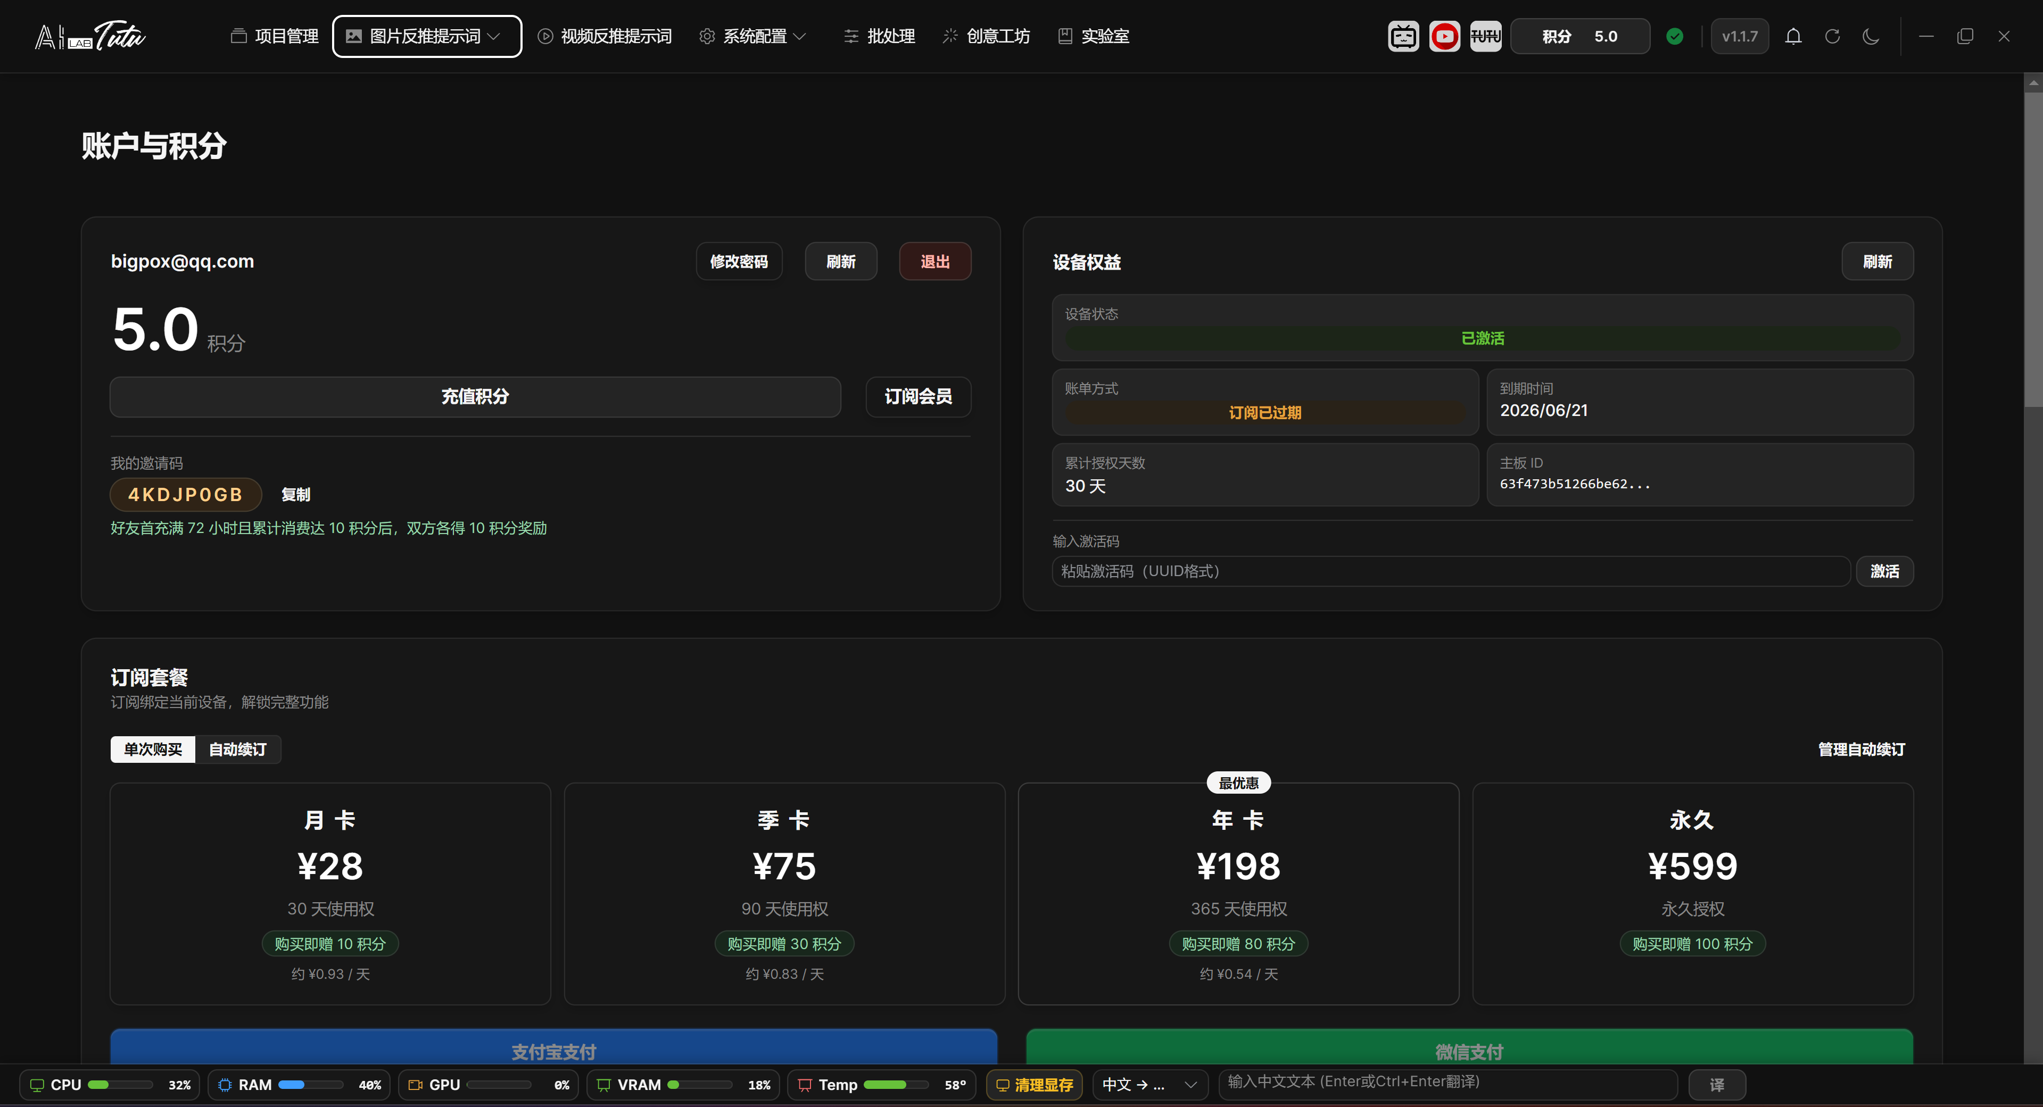The width and height of the screenshot is (2043, 1107).
Task: Click the 购买即赠 80 积分 tag
Action: point(1238,944)
